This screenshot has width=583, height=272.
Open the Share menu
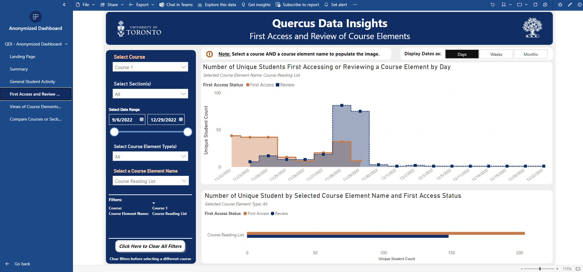click(x=112, y=5)
